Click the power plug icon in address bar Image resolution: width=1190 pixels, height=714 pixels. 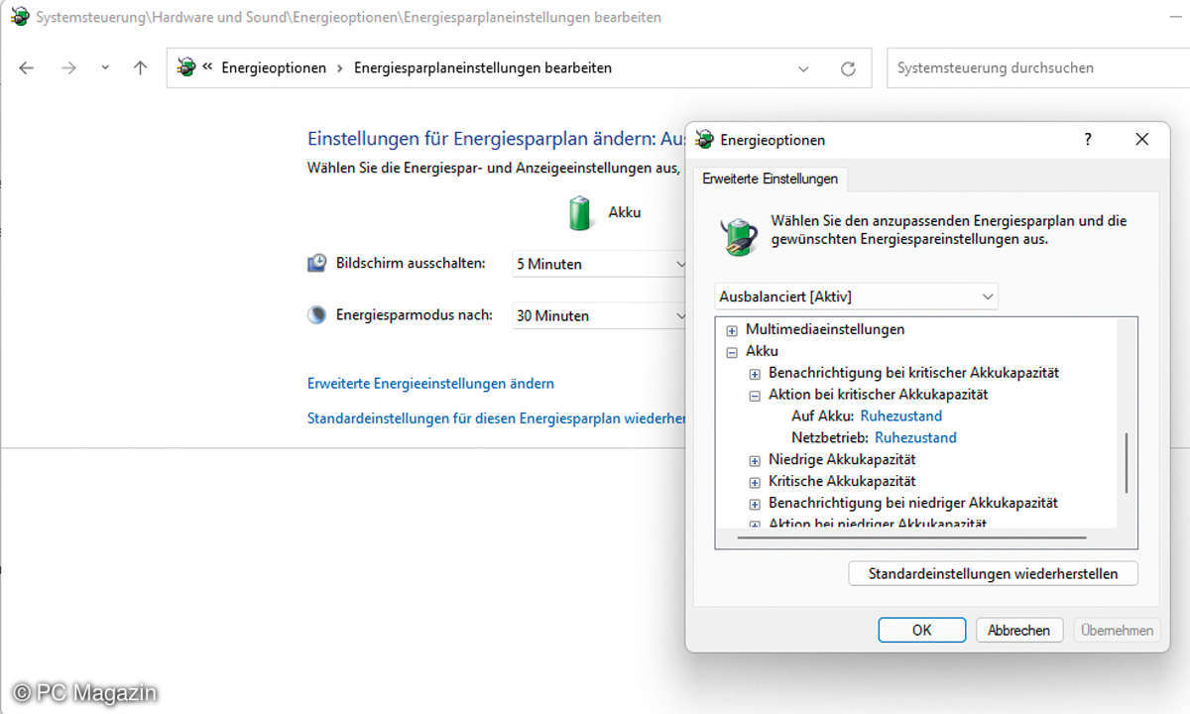click(x=185, y=67)
